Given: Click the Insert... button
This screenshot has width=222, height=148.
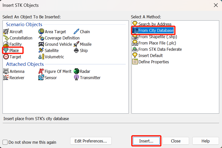Looking at the screenshot, I should click(146, 141).
